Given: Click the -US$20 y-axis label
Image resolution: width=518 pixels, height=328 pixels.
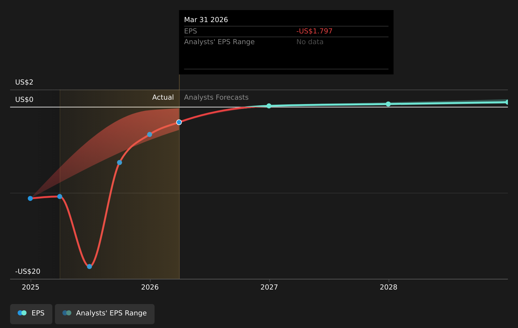Looking at the screenshot, I should [28, 272].
